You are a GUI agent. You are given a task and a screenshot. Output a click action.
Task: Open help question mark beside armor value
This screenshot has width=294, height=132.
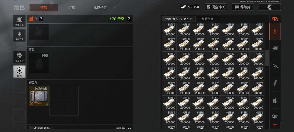(x=41, y=19)
